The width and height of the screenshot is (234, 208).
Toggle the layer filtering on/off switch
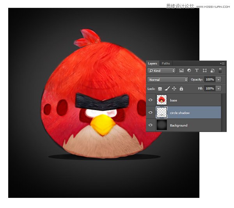pyautogui.click(x=220, y=71)
